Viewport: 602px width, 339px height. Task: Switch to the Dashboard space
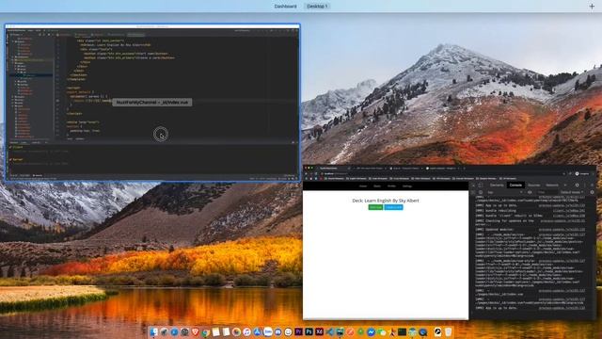coord(285,7)
